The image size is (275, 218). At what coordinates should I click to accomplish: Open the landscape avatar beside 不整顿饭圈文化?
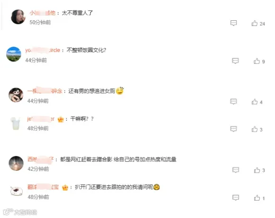pos(14,54)
